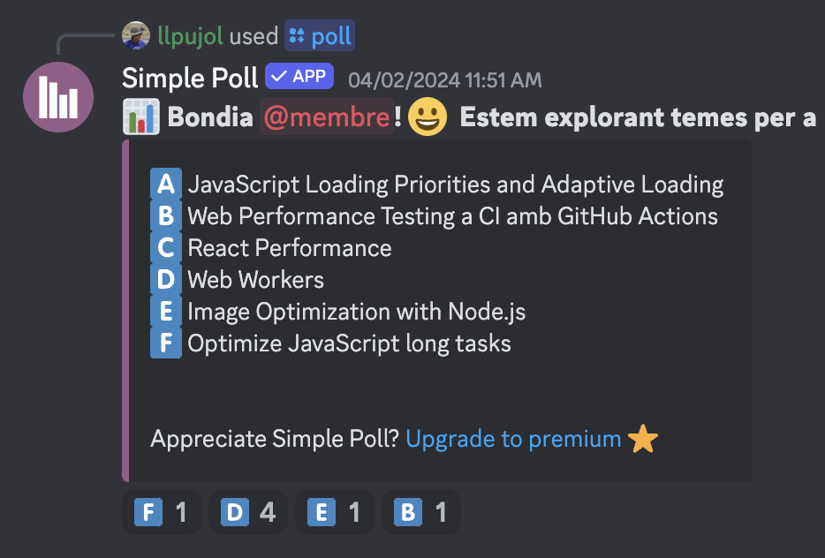The image size is (825, 558).
Task: Open the Upgrade to premium link
Action: [513, 439]
